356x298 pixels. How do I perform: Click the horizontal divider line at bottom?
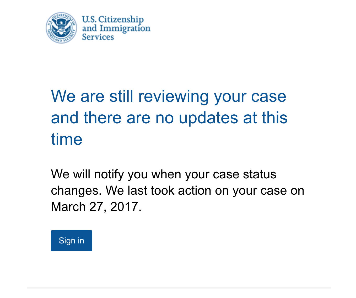179,288
